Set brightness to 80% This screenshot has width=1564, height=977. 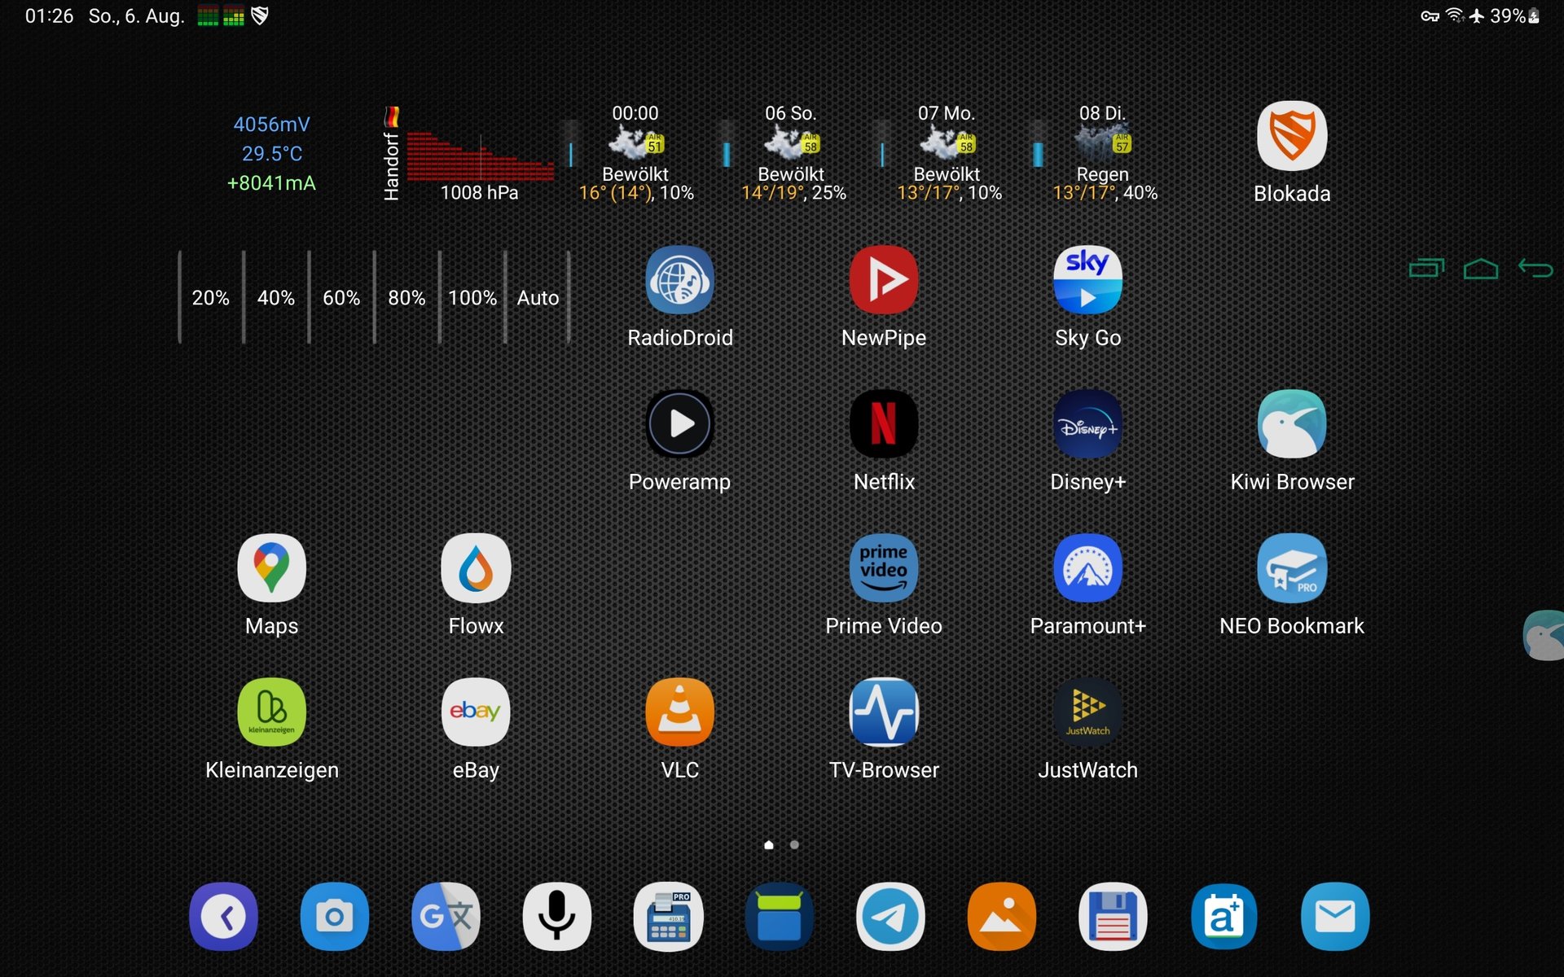406,298
